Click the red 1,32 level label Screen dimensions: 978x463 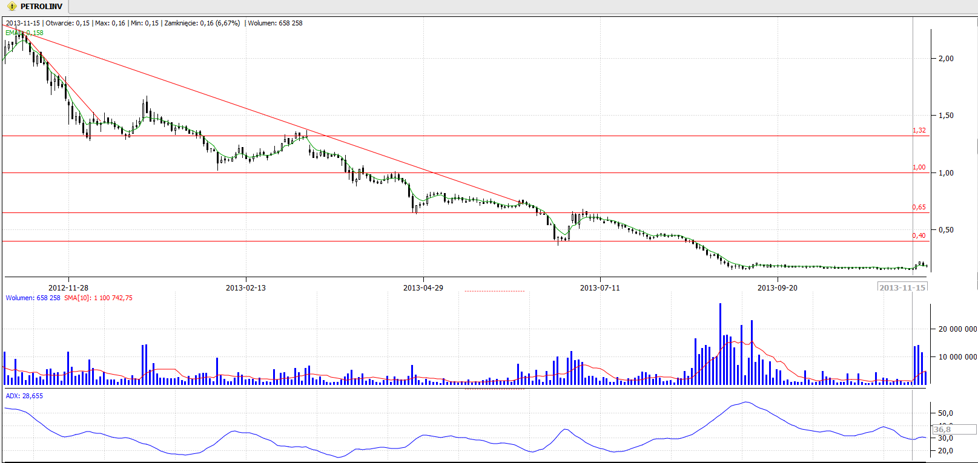tap(919, 130)
